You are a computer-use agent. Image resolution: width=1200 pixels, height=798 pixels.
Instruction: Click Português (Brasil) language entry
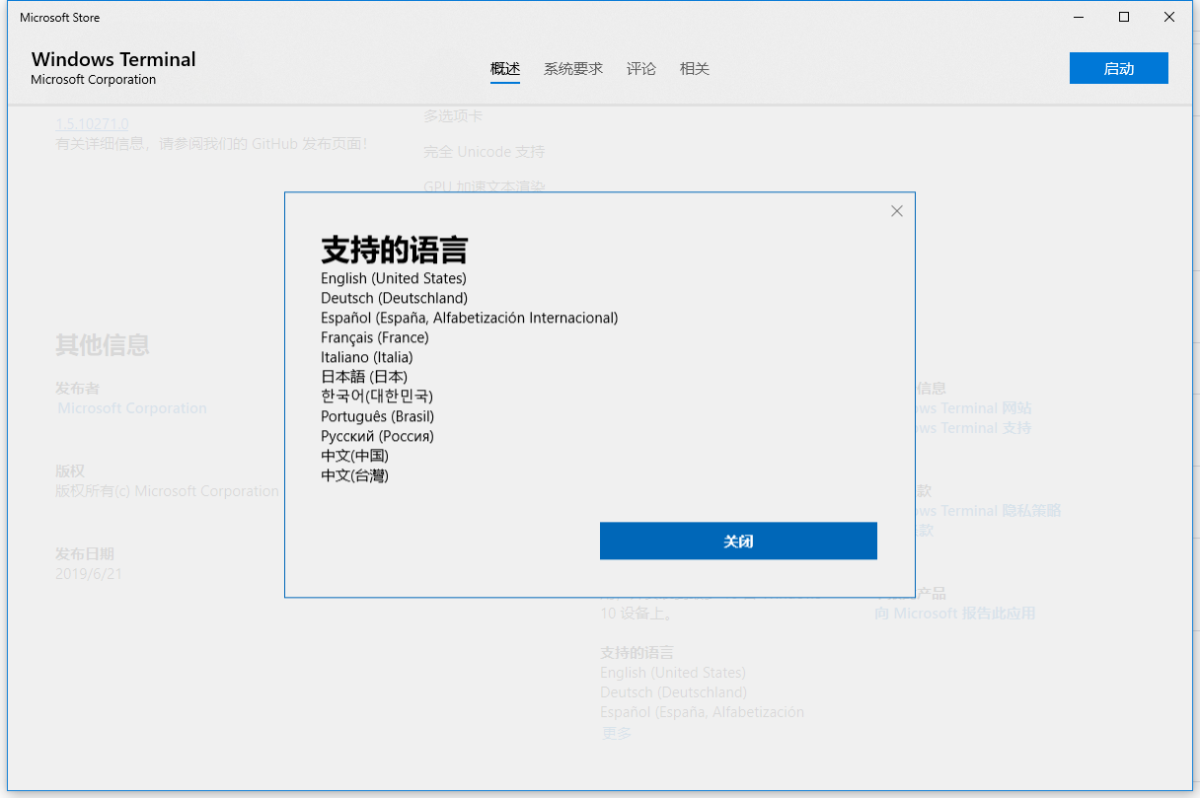(x=378, y=416)
